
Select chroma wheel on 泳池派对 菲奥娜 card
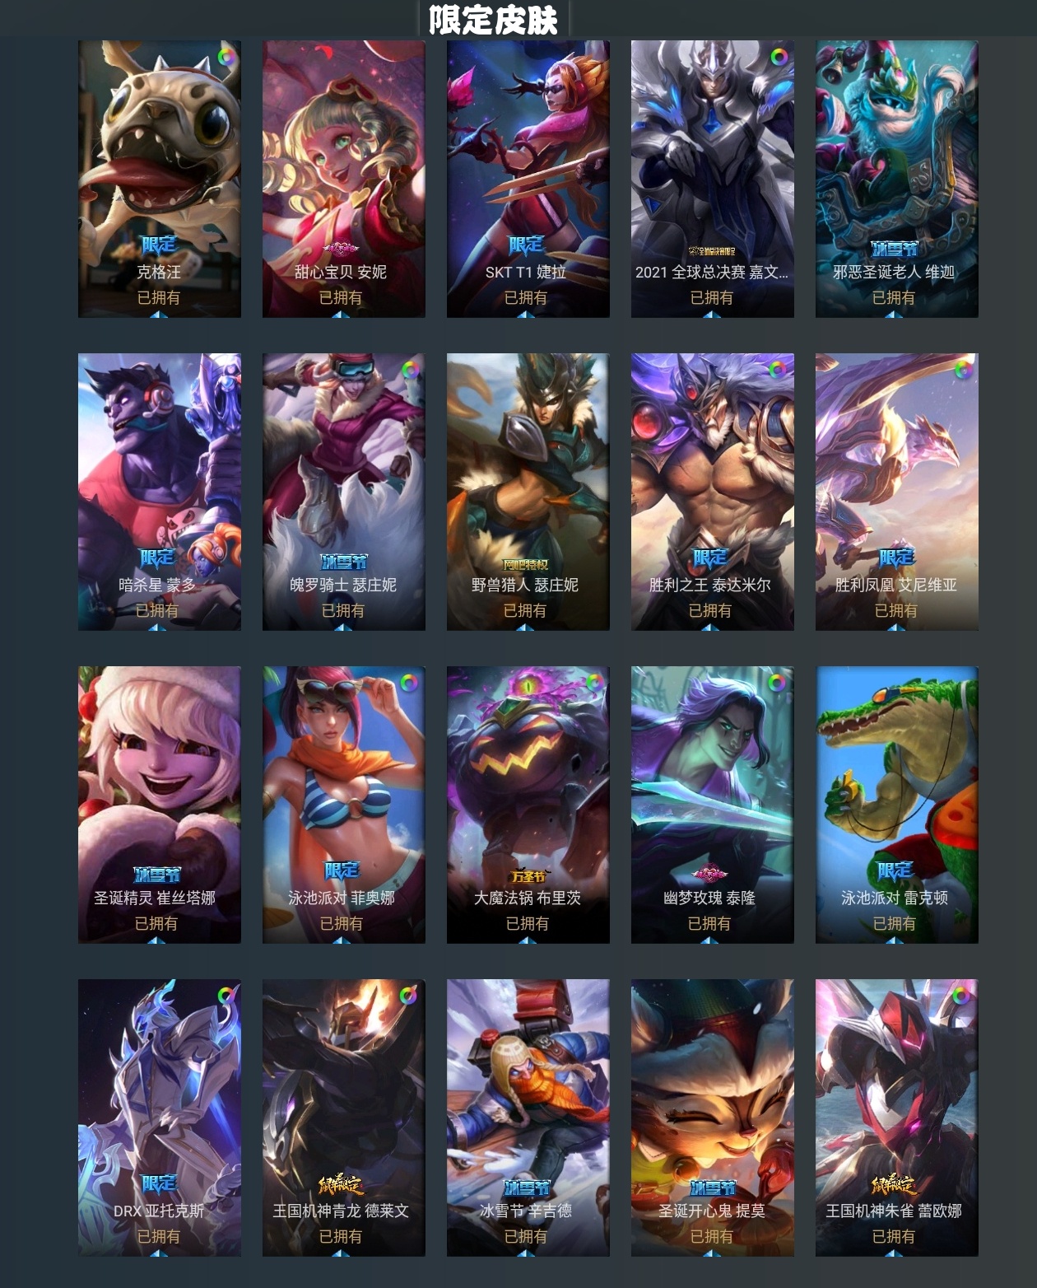point(408,683)
